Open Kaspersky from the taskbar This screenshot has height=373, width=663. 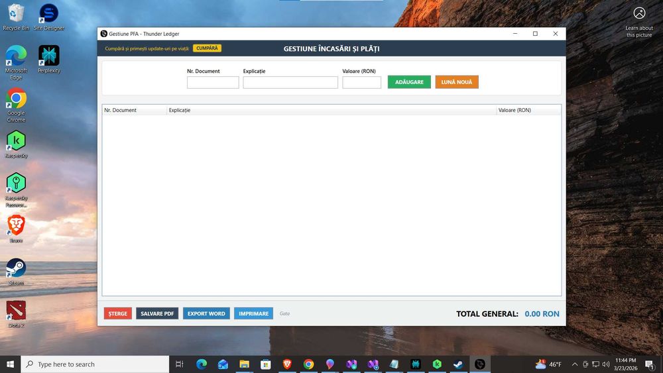coord(437,364)
